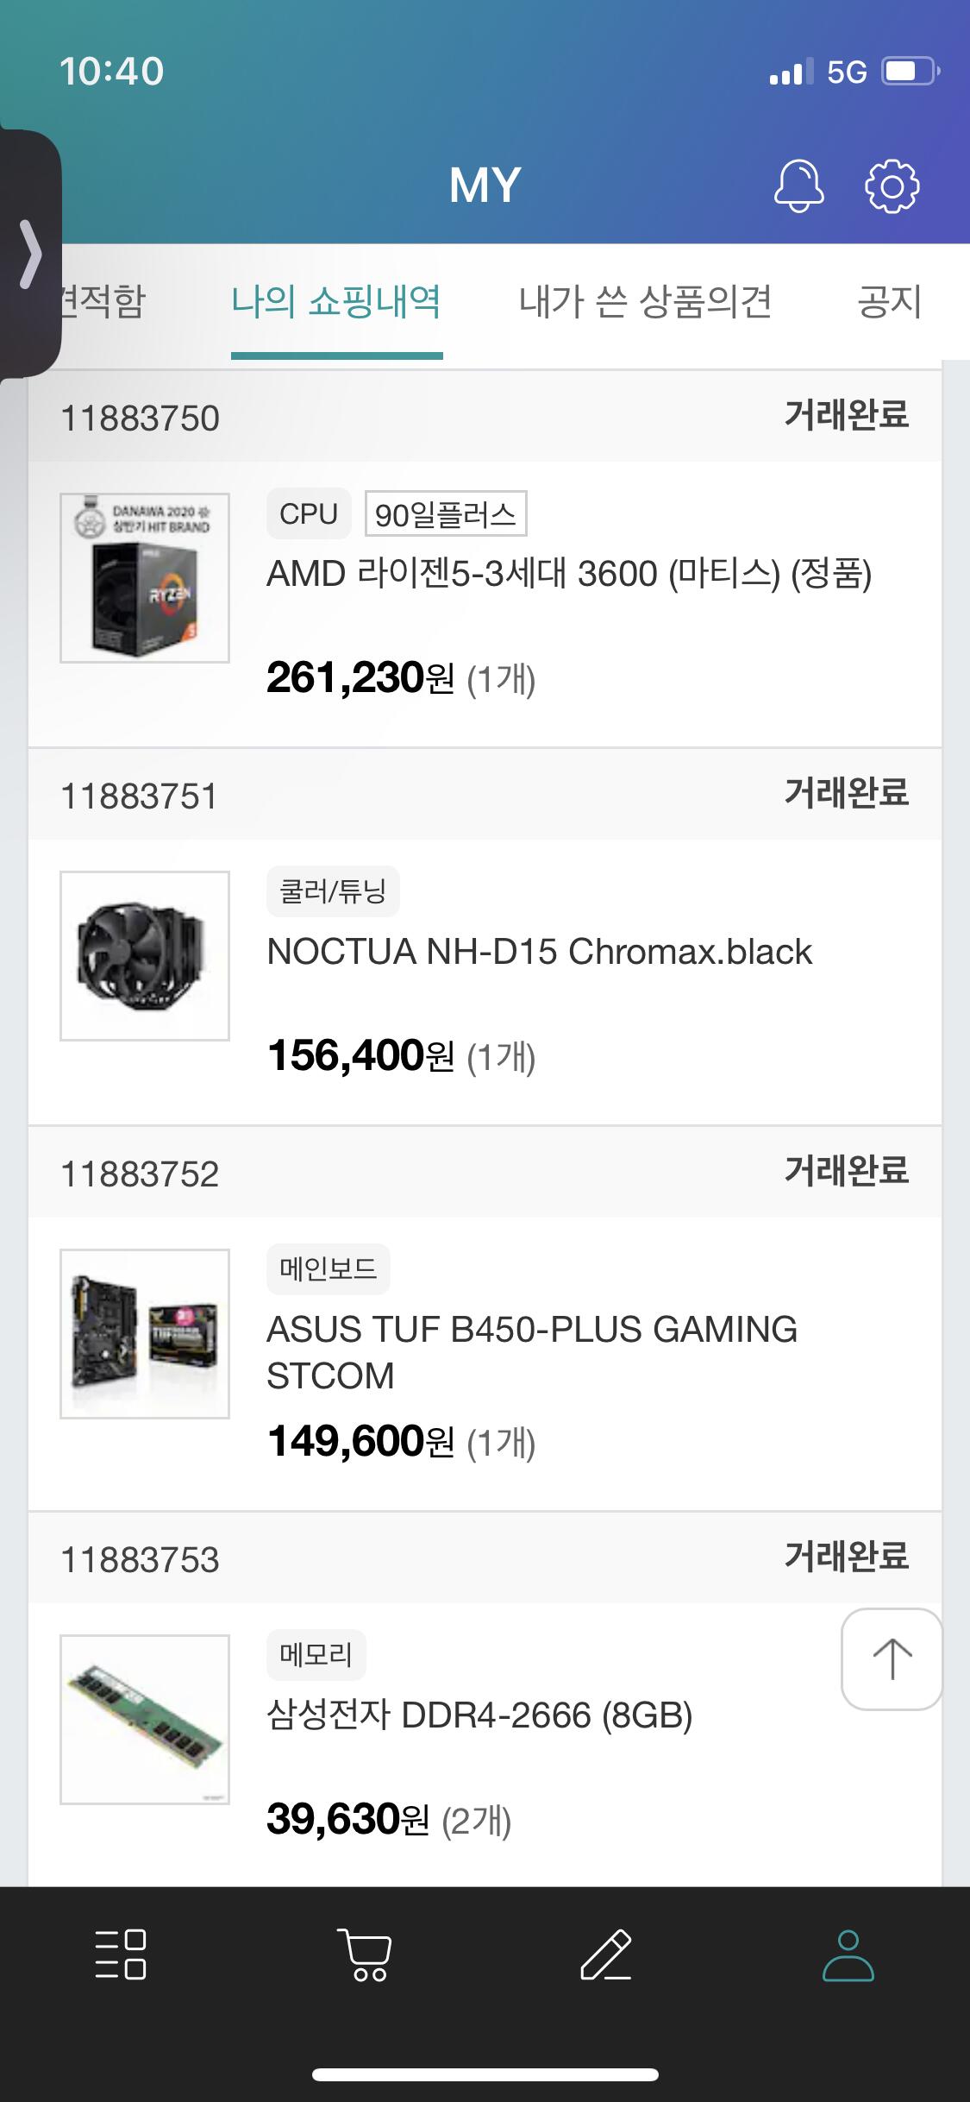Screen dimensions: 970x2102
Task: Expand the side panel arrow handle
Action: [30, 254]
